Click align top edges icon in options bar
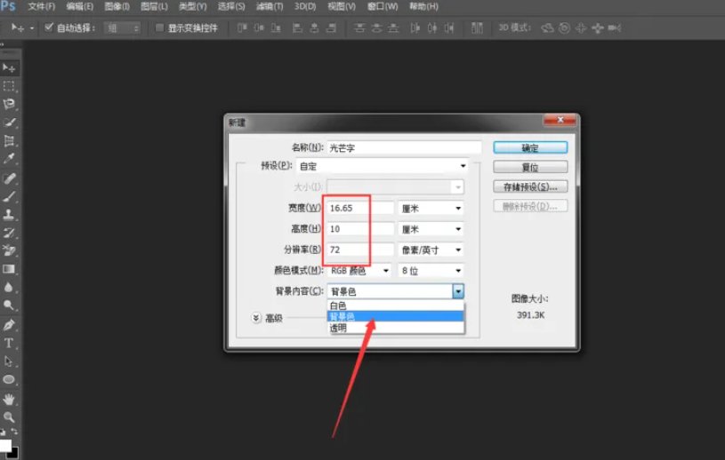 [x=242, y=28]
